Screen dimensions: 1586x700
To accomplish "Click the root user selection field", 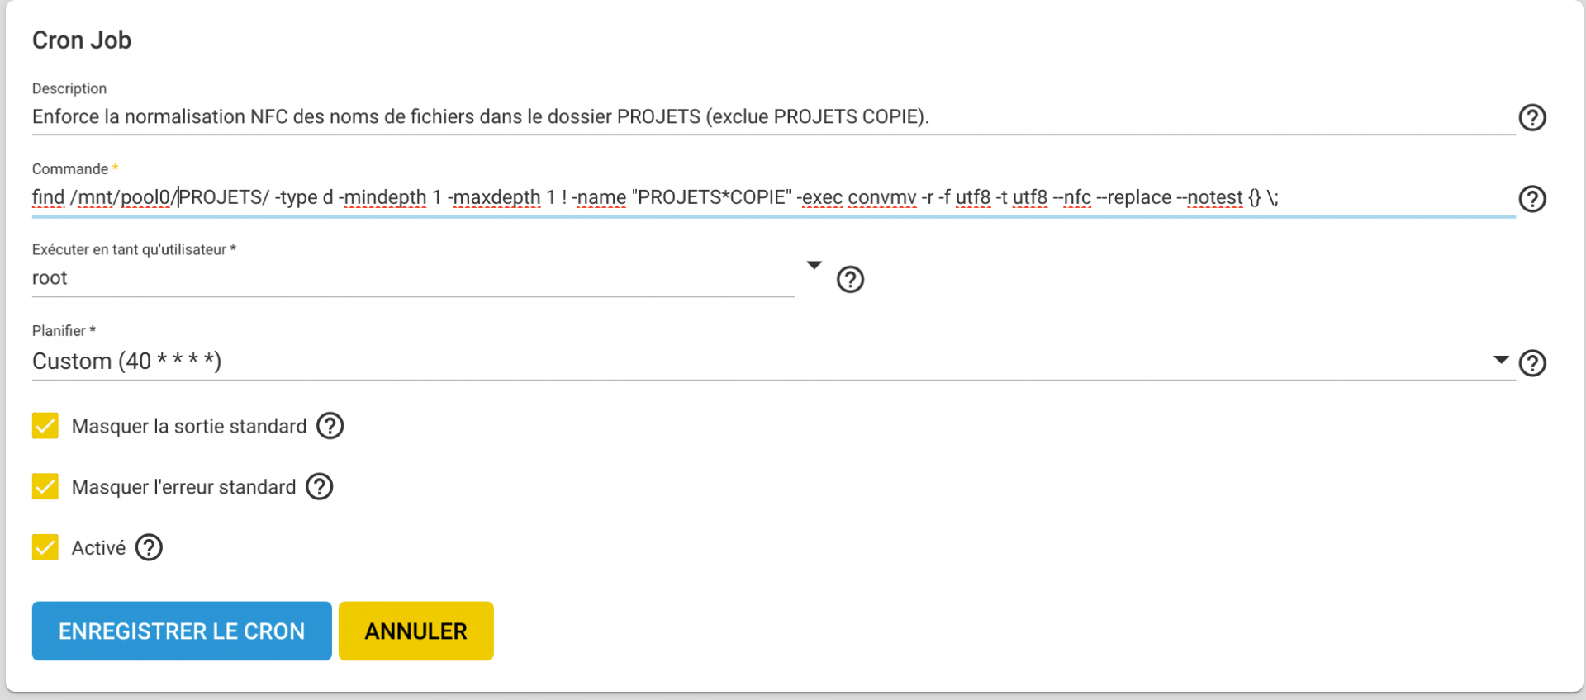I will (413, 278).
